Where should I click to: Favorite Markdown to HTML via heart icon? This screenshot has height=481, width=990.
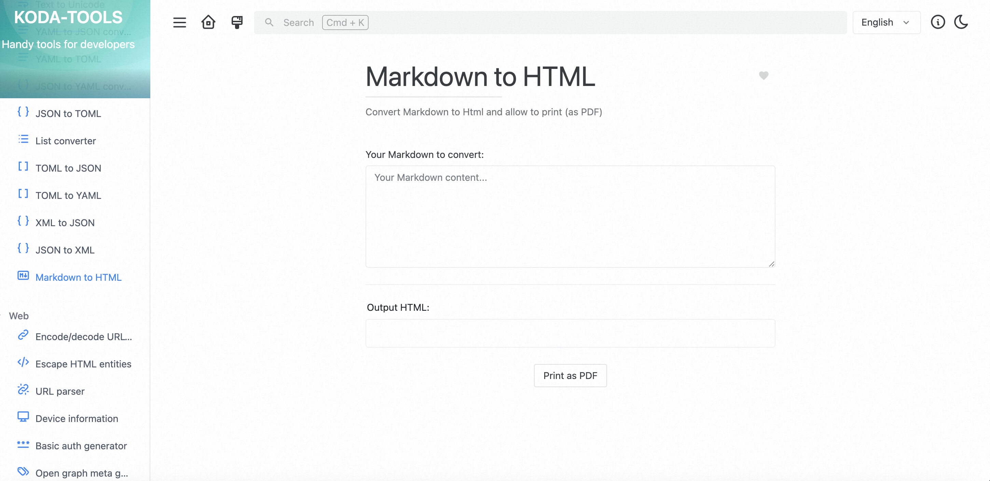point(764,76)
